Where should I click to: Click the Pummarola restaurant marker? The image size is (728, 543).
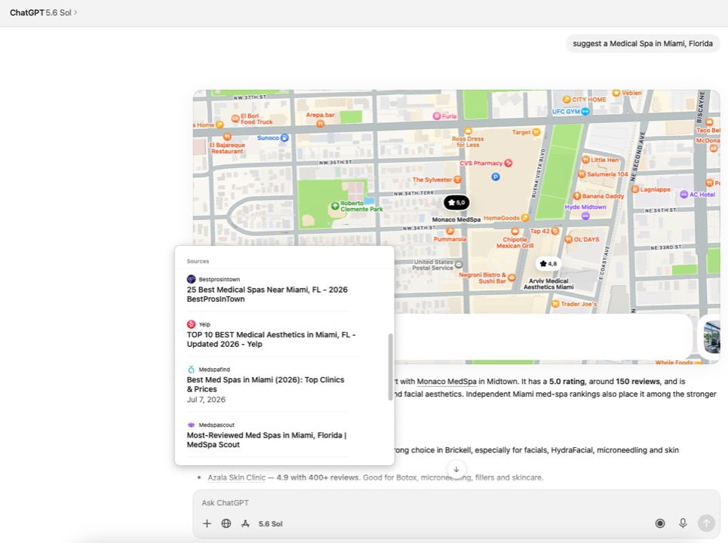(x=450, y=231)
